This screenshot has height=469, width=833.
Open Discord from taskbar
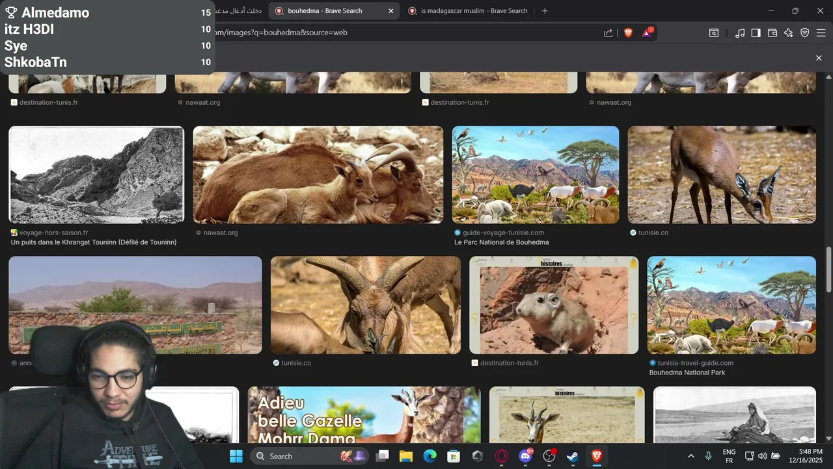click(x=525, y=456)
